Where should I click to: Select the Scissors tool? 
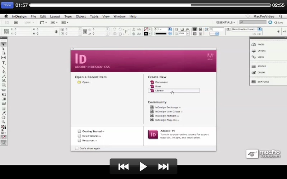4,90
